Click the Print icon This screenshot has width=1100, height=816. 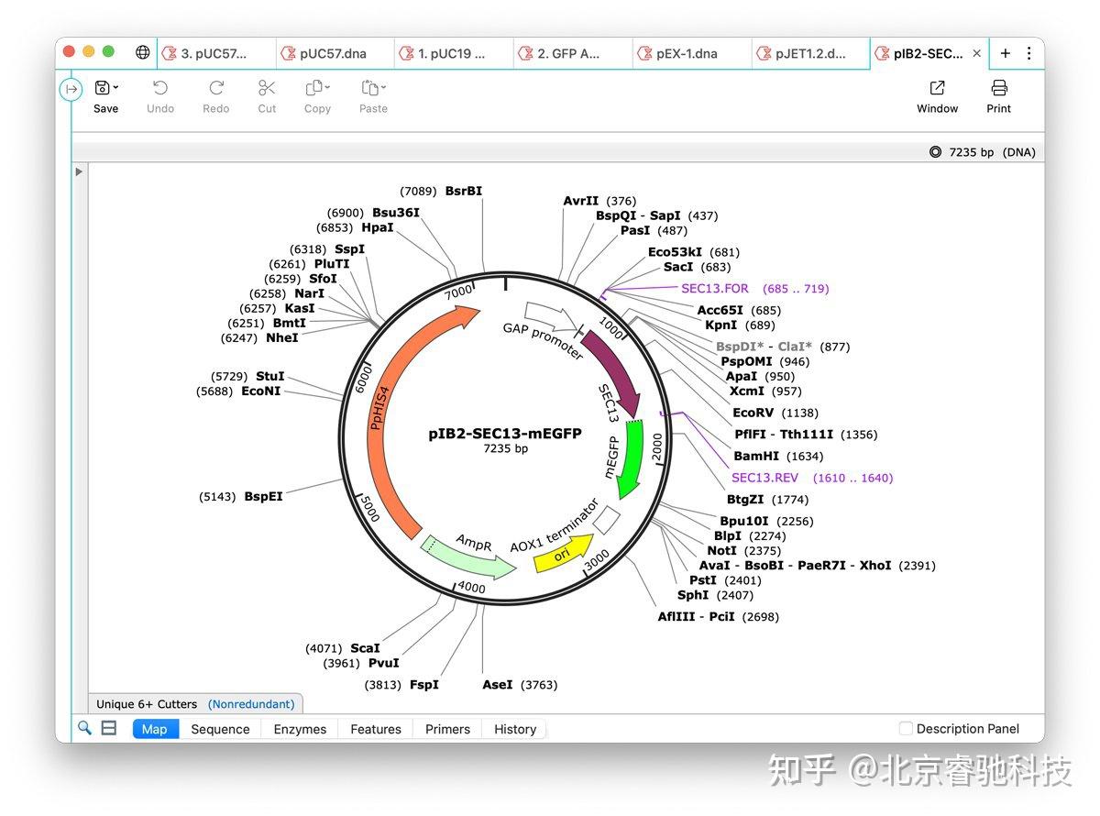(x=999, y=88)
